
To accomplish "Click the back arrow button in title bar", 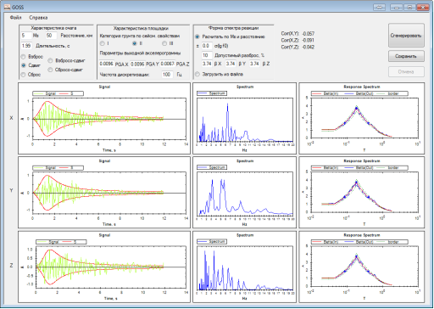I will click(x=379, y=8).
